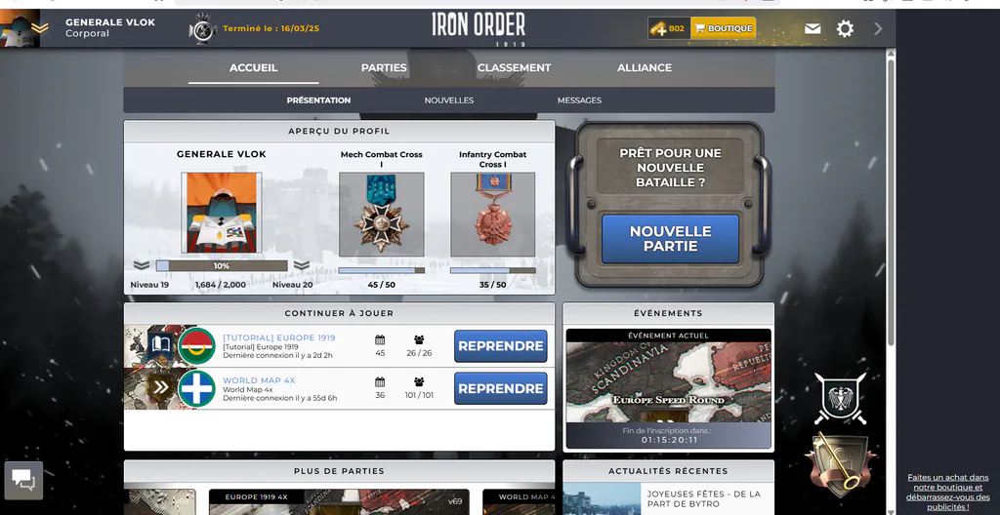The height and width of the screenshot is (515, 1000).
Task: Click the Boutique button
Action: tap(724, 28)
